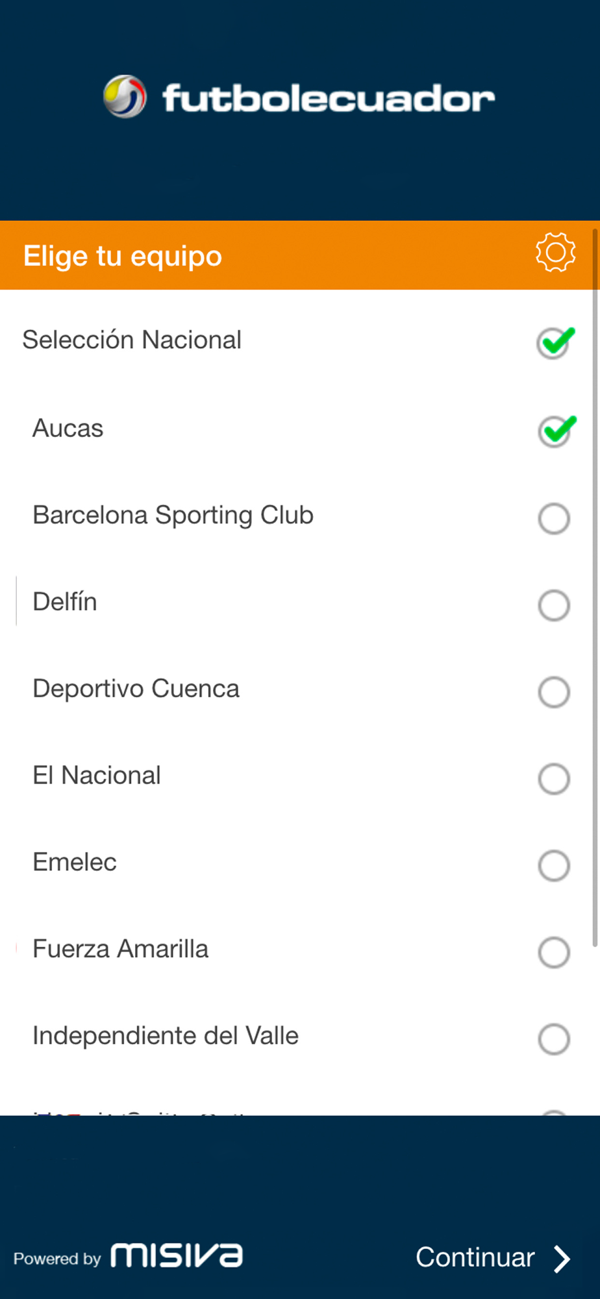Viewport: 600px width, 1299px height.
Task: Uncheck the Aucas team checkmark
Action: [556, 431]
